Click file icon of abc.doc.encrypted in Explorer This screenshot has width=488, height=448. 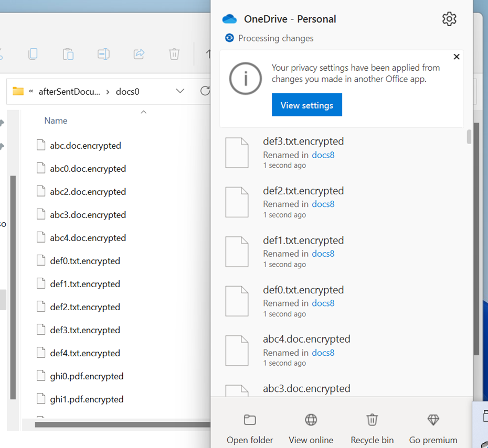pos(41,145)
